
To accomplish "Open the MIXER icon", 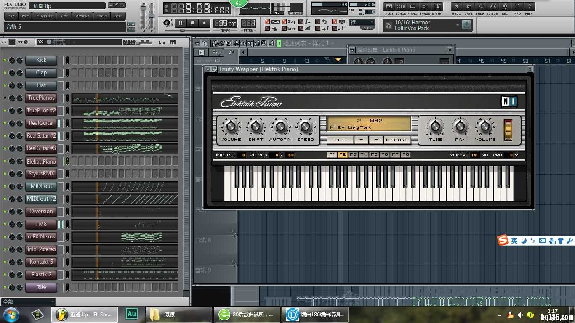I will (437, 6).
